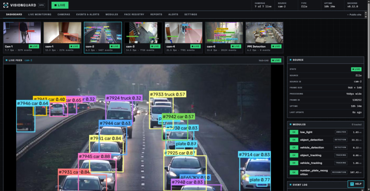Click the Event Log panel header
The image size is (370, 191).
[325, 185]
